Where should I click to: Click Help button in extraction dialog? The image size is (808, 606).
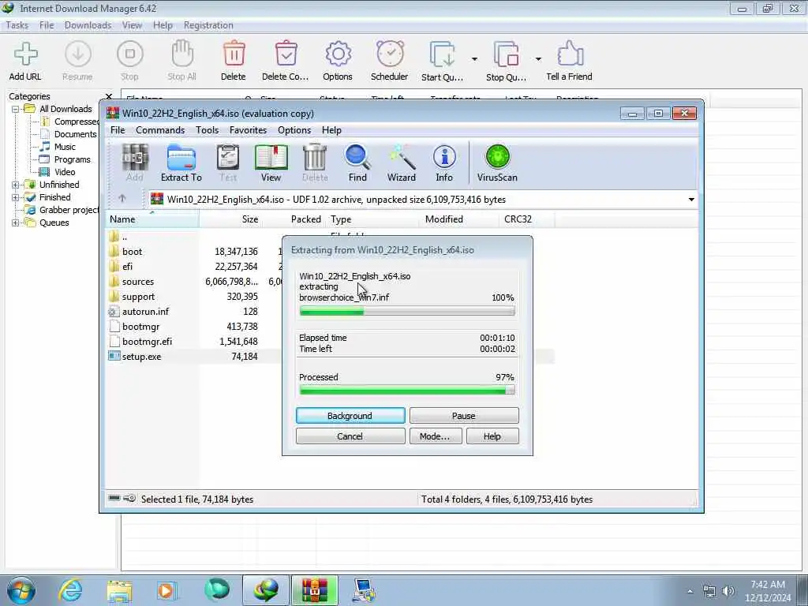(492, 436)
